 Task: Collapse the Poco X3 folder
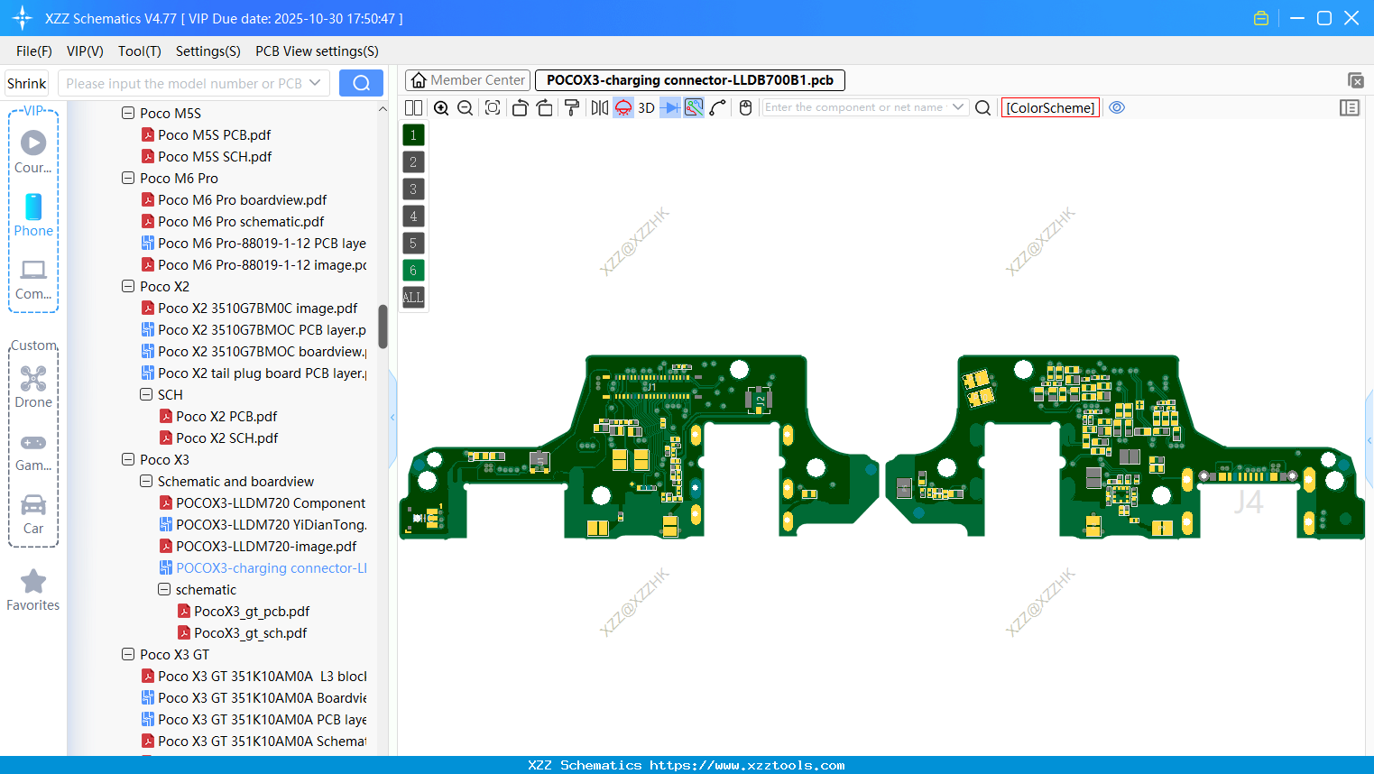coord(128,460)
